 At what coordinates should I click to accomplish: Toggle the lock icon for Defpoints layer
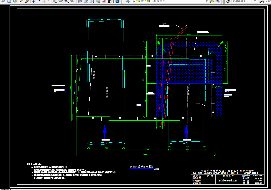click(147, 1)
